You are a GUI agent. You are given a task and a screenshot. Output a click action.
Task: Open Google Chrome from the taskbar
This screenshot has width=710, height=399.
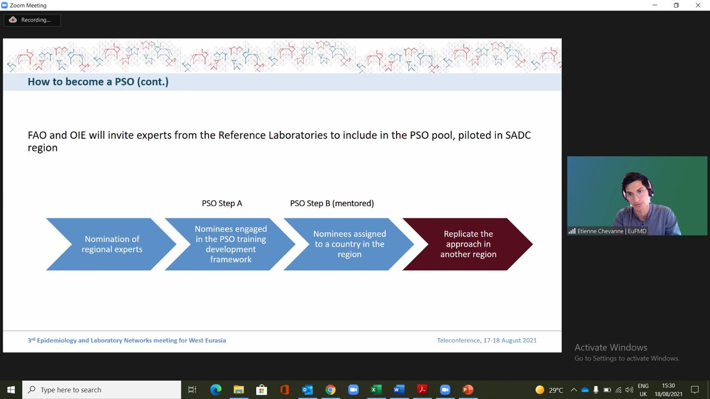[x=331, y=390]
